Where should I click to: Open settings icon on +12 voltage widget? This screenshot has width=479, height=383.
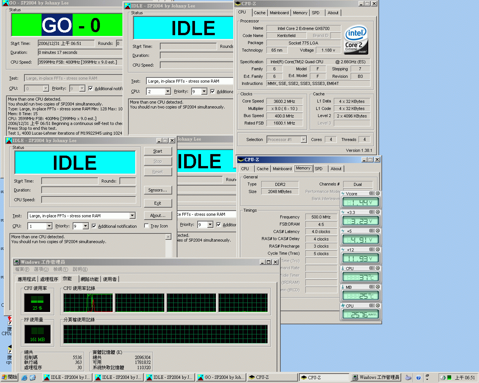[x=372, y=249]
